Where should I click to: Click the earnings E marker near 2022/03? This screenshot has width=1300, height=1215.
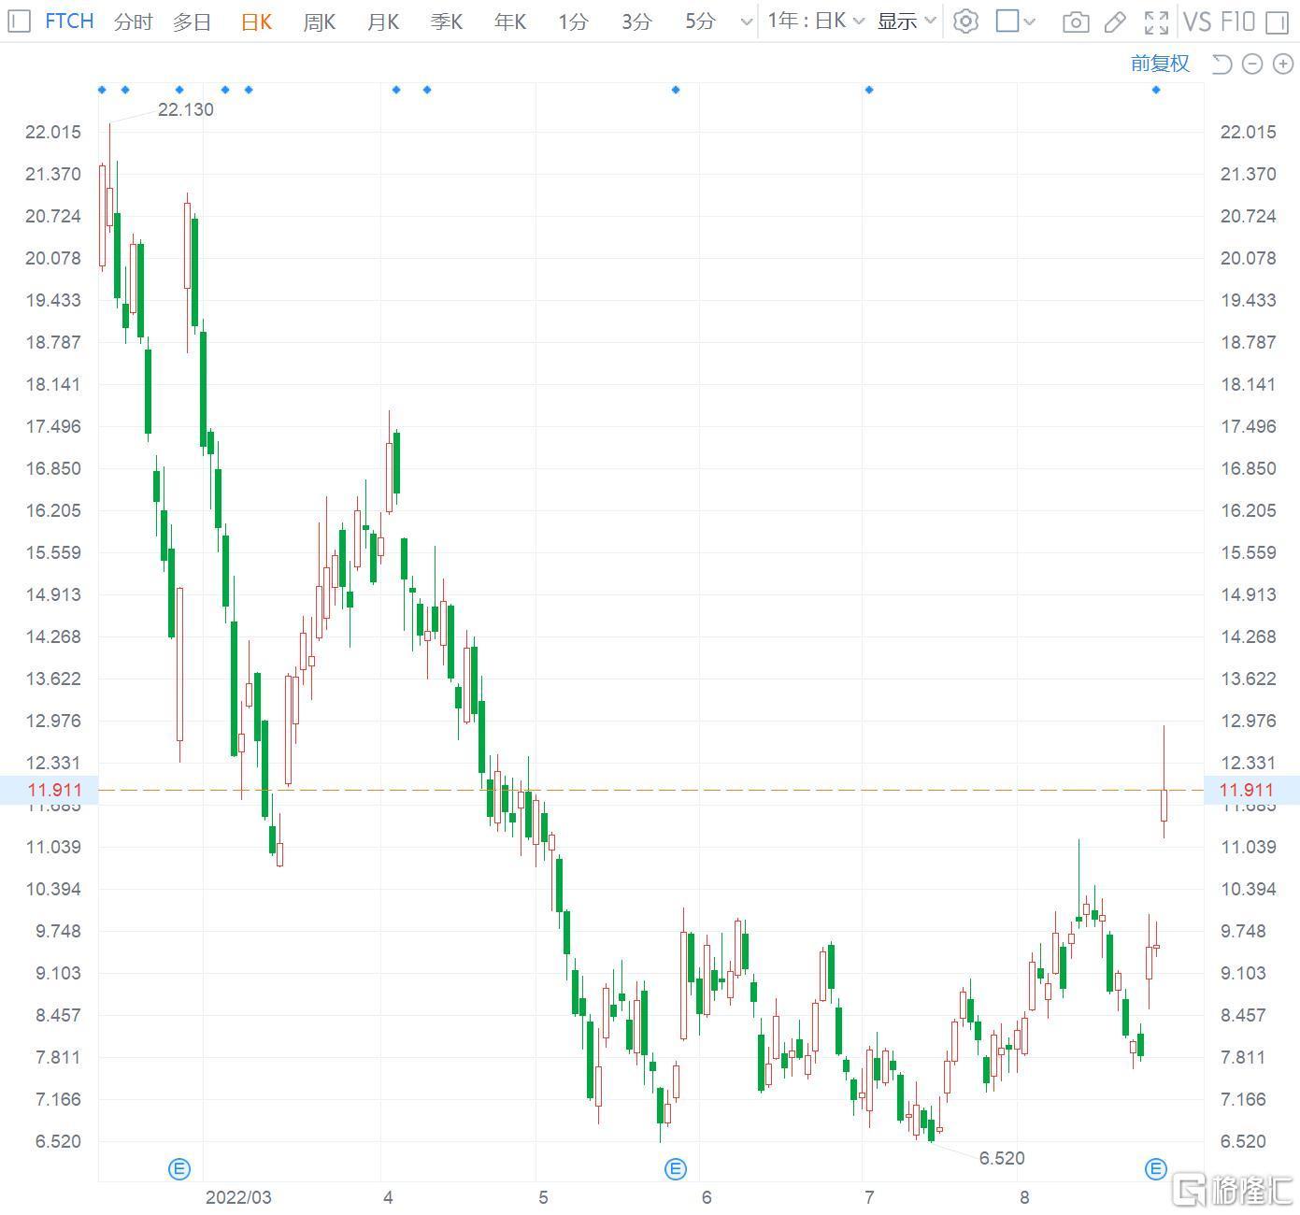tap(179, 1168)
